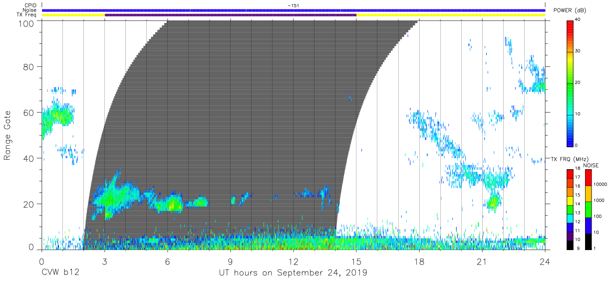Pick the red swatch in the TX FRQ legend
Image resolution: width=613 pixels, height=283 pixels.
570,174
